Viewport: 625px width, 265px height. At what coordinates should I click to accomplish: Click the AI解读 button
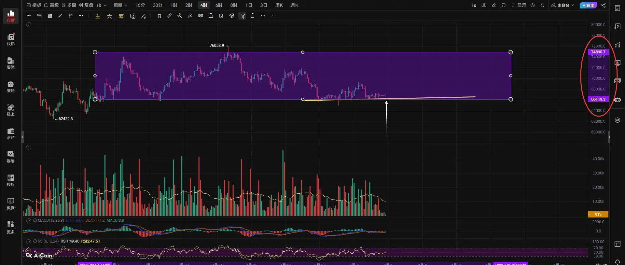pos(588,5)
